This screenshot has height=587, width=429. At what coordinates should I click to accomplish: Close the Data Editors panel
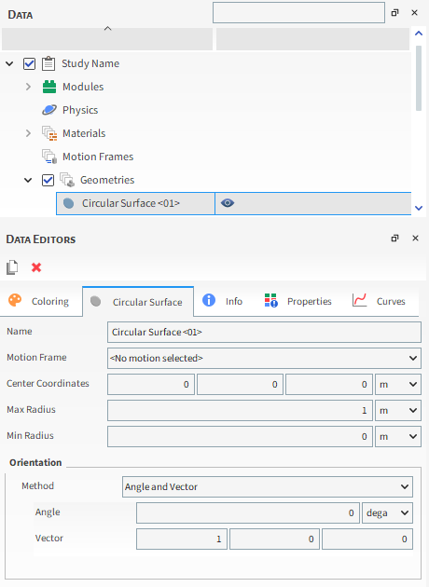415,239
